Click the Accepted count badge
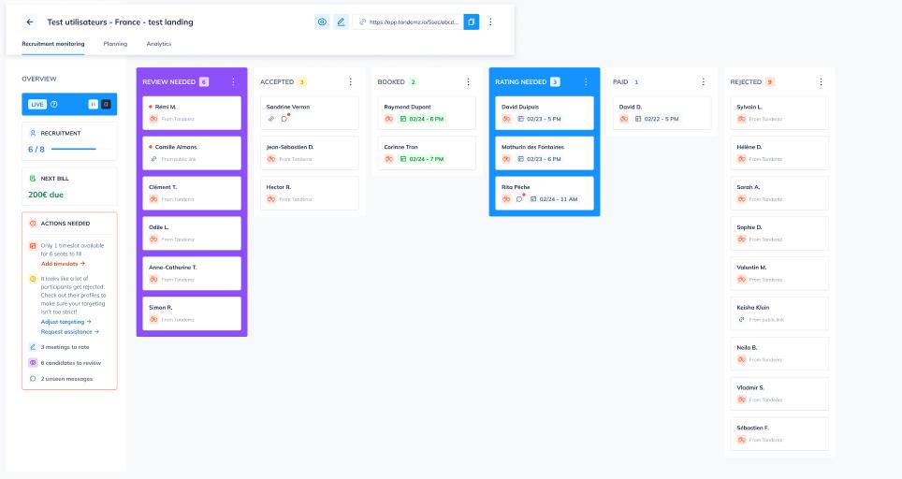Viewport: 902px width, 479px height. (301, 81)
